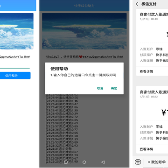Click log line 助力成功0.65
This screenshot has width=168, height=168.
(62, 133)
